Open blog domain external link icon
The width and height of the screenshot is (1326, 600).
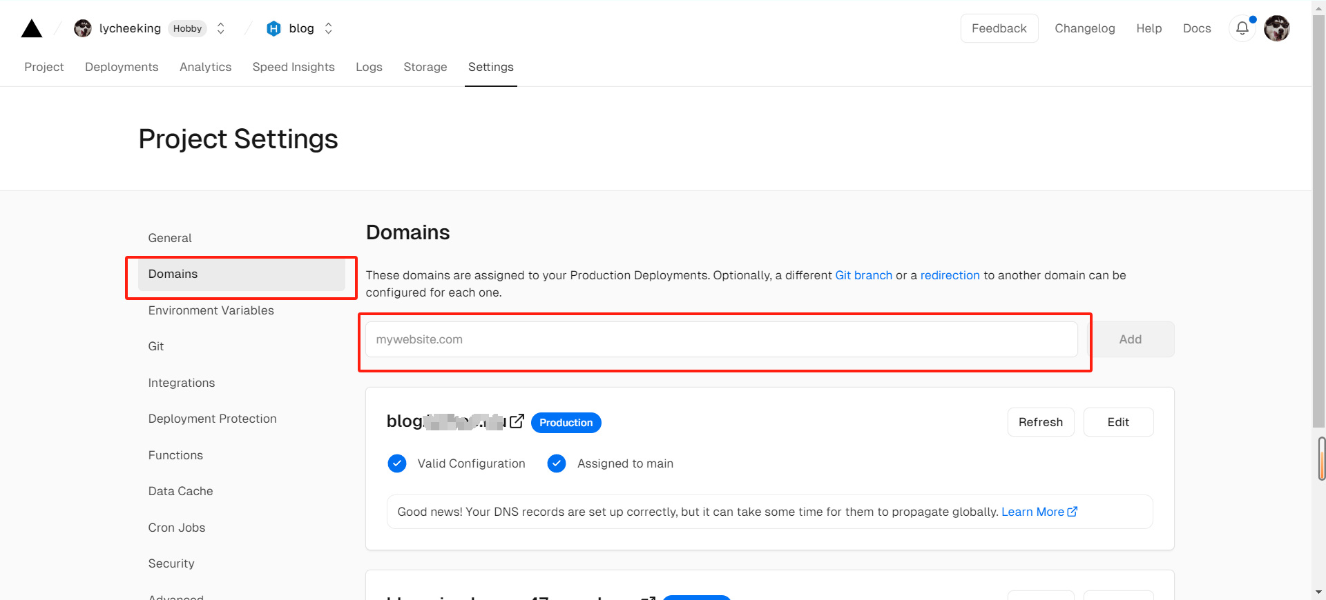click(x=517, y=421)
